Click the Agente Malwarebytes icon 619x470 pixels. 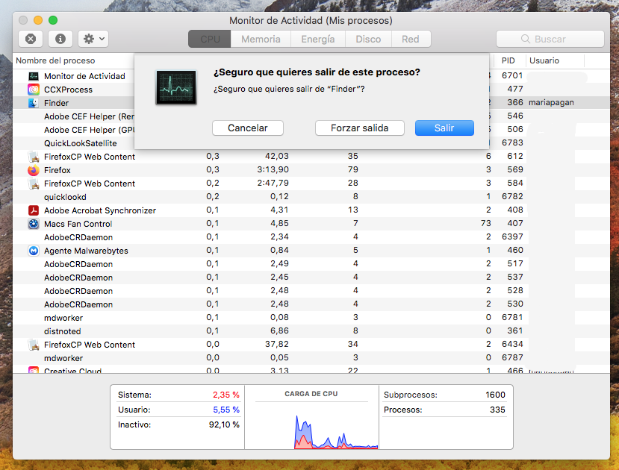click(x=34, y=251)
